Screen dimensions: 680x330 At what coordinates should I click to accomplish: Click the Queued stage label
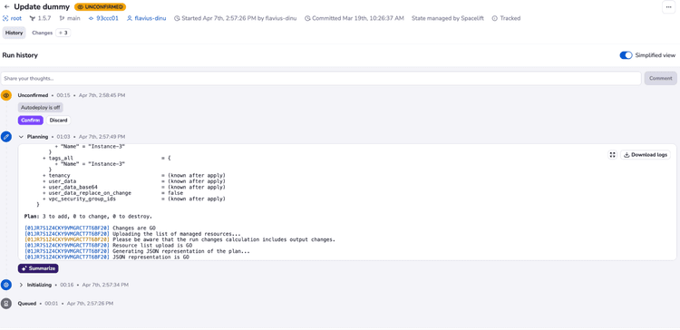click(27, 304)
